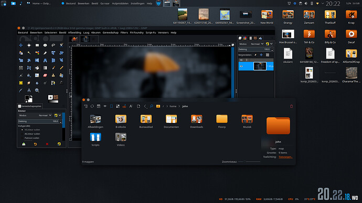Expand the system tray hidden icons arrow

[323, 4]
